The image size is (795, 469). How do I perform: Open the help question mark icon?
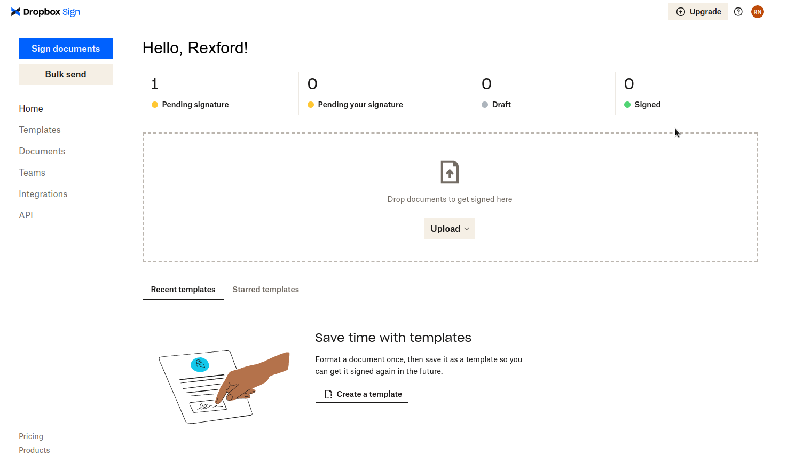pos(738,11)
